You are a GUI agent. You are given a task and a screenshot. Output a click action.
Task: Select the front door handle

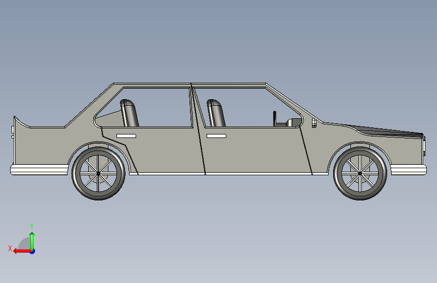pyautogui.click(x=216, y=136)
